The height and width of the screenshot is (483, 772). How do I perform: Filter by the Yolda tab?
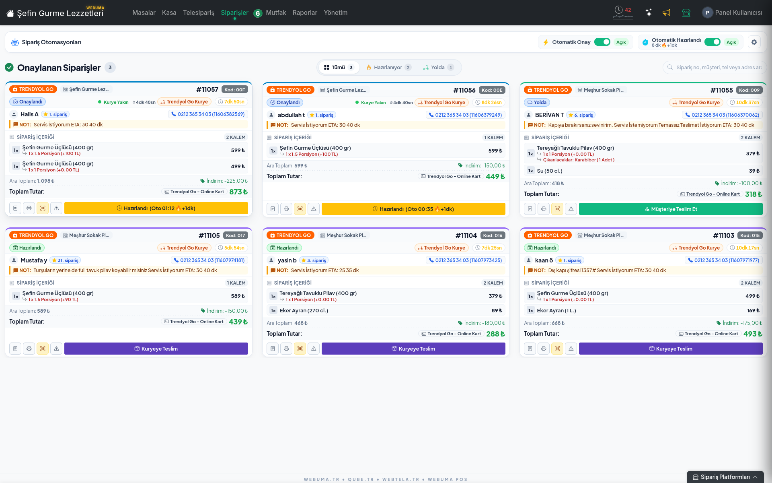tap(438, 68)
